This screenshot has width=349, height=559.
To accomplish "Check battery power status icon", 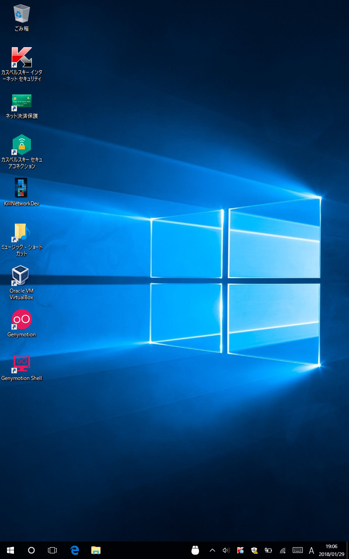I will (x=268, y=550).
